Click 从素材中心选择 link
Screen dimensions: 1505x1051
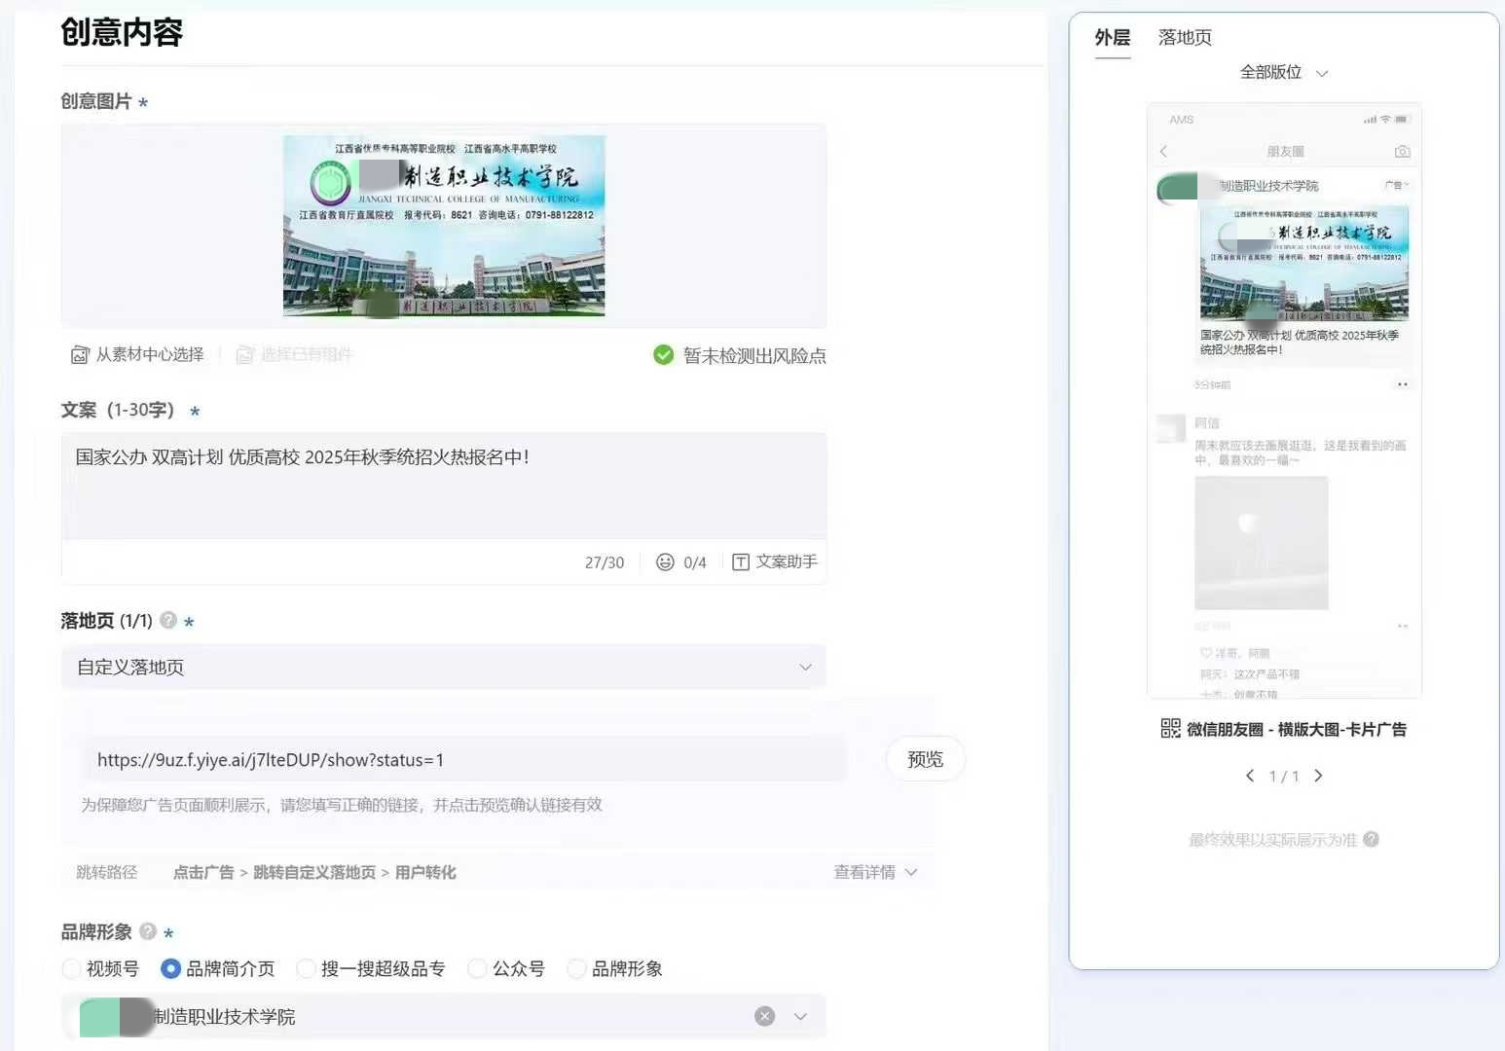click(x=150, y=354)
